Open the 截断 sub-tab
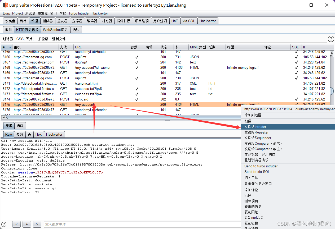335x229 pixels. (x=8, y=30)
